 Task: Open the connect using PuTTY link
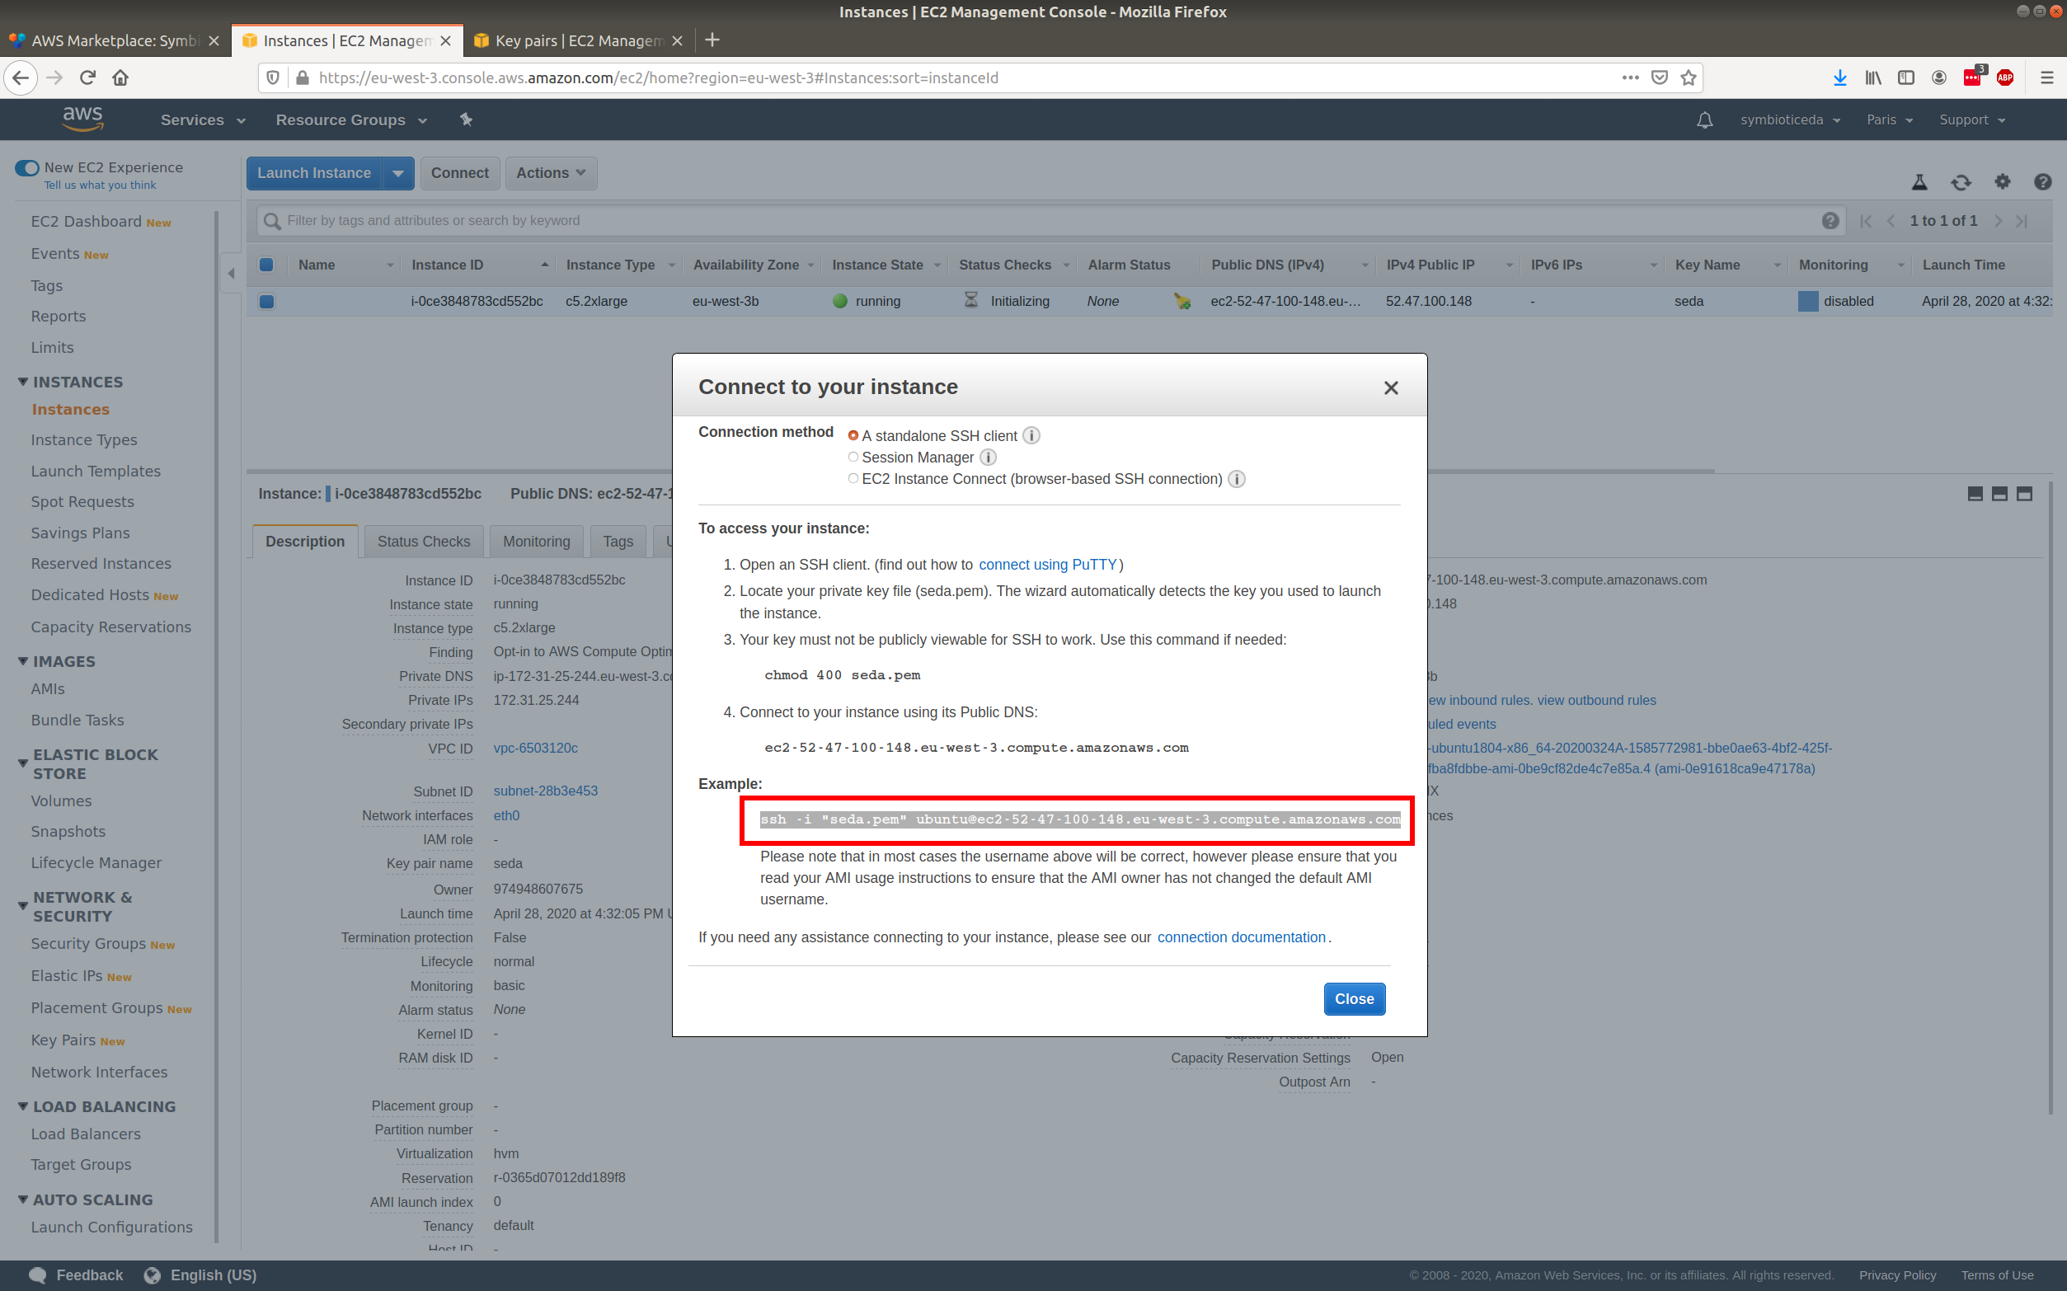pos(1048,565)
